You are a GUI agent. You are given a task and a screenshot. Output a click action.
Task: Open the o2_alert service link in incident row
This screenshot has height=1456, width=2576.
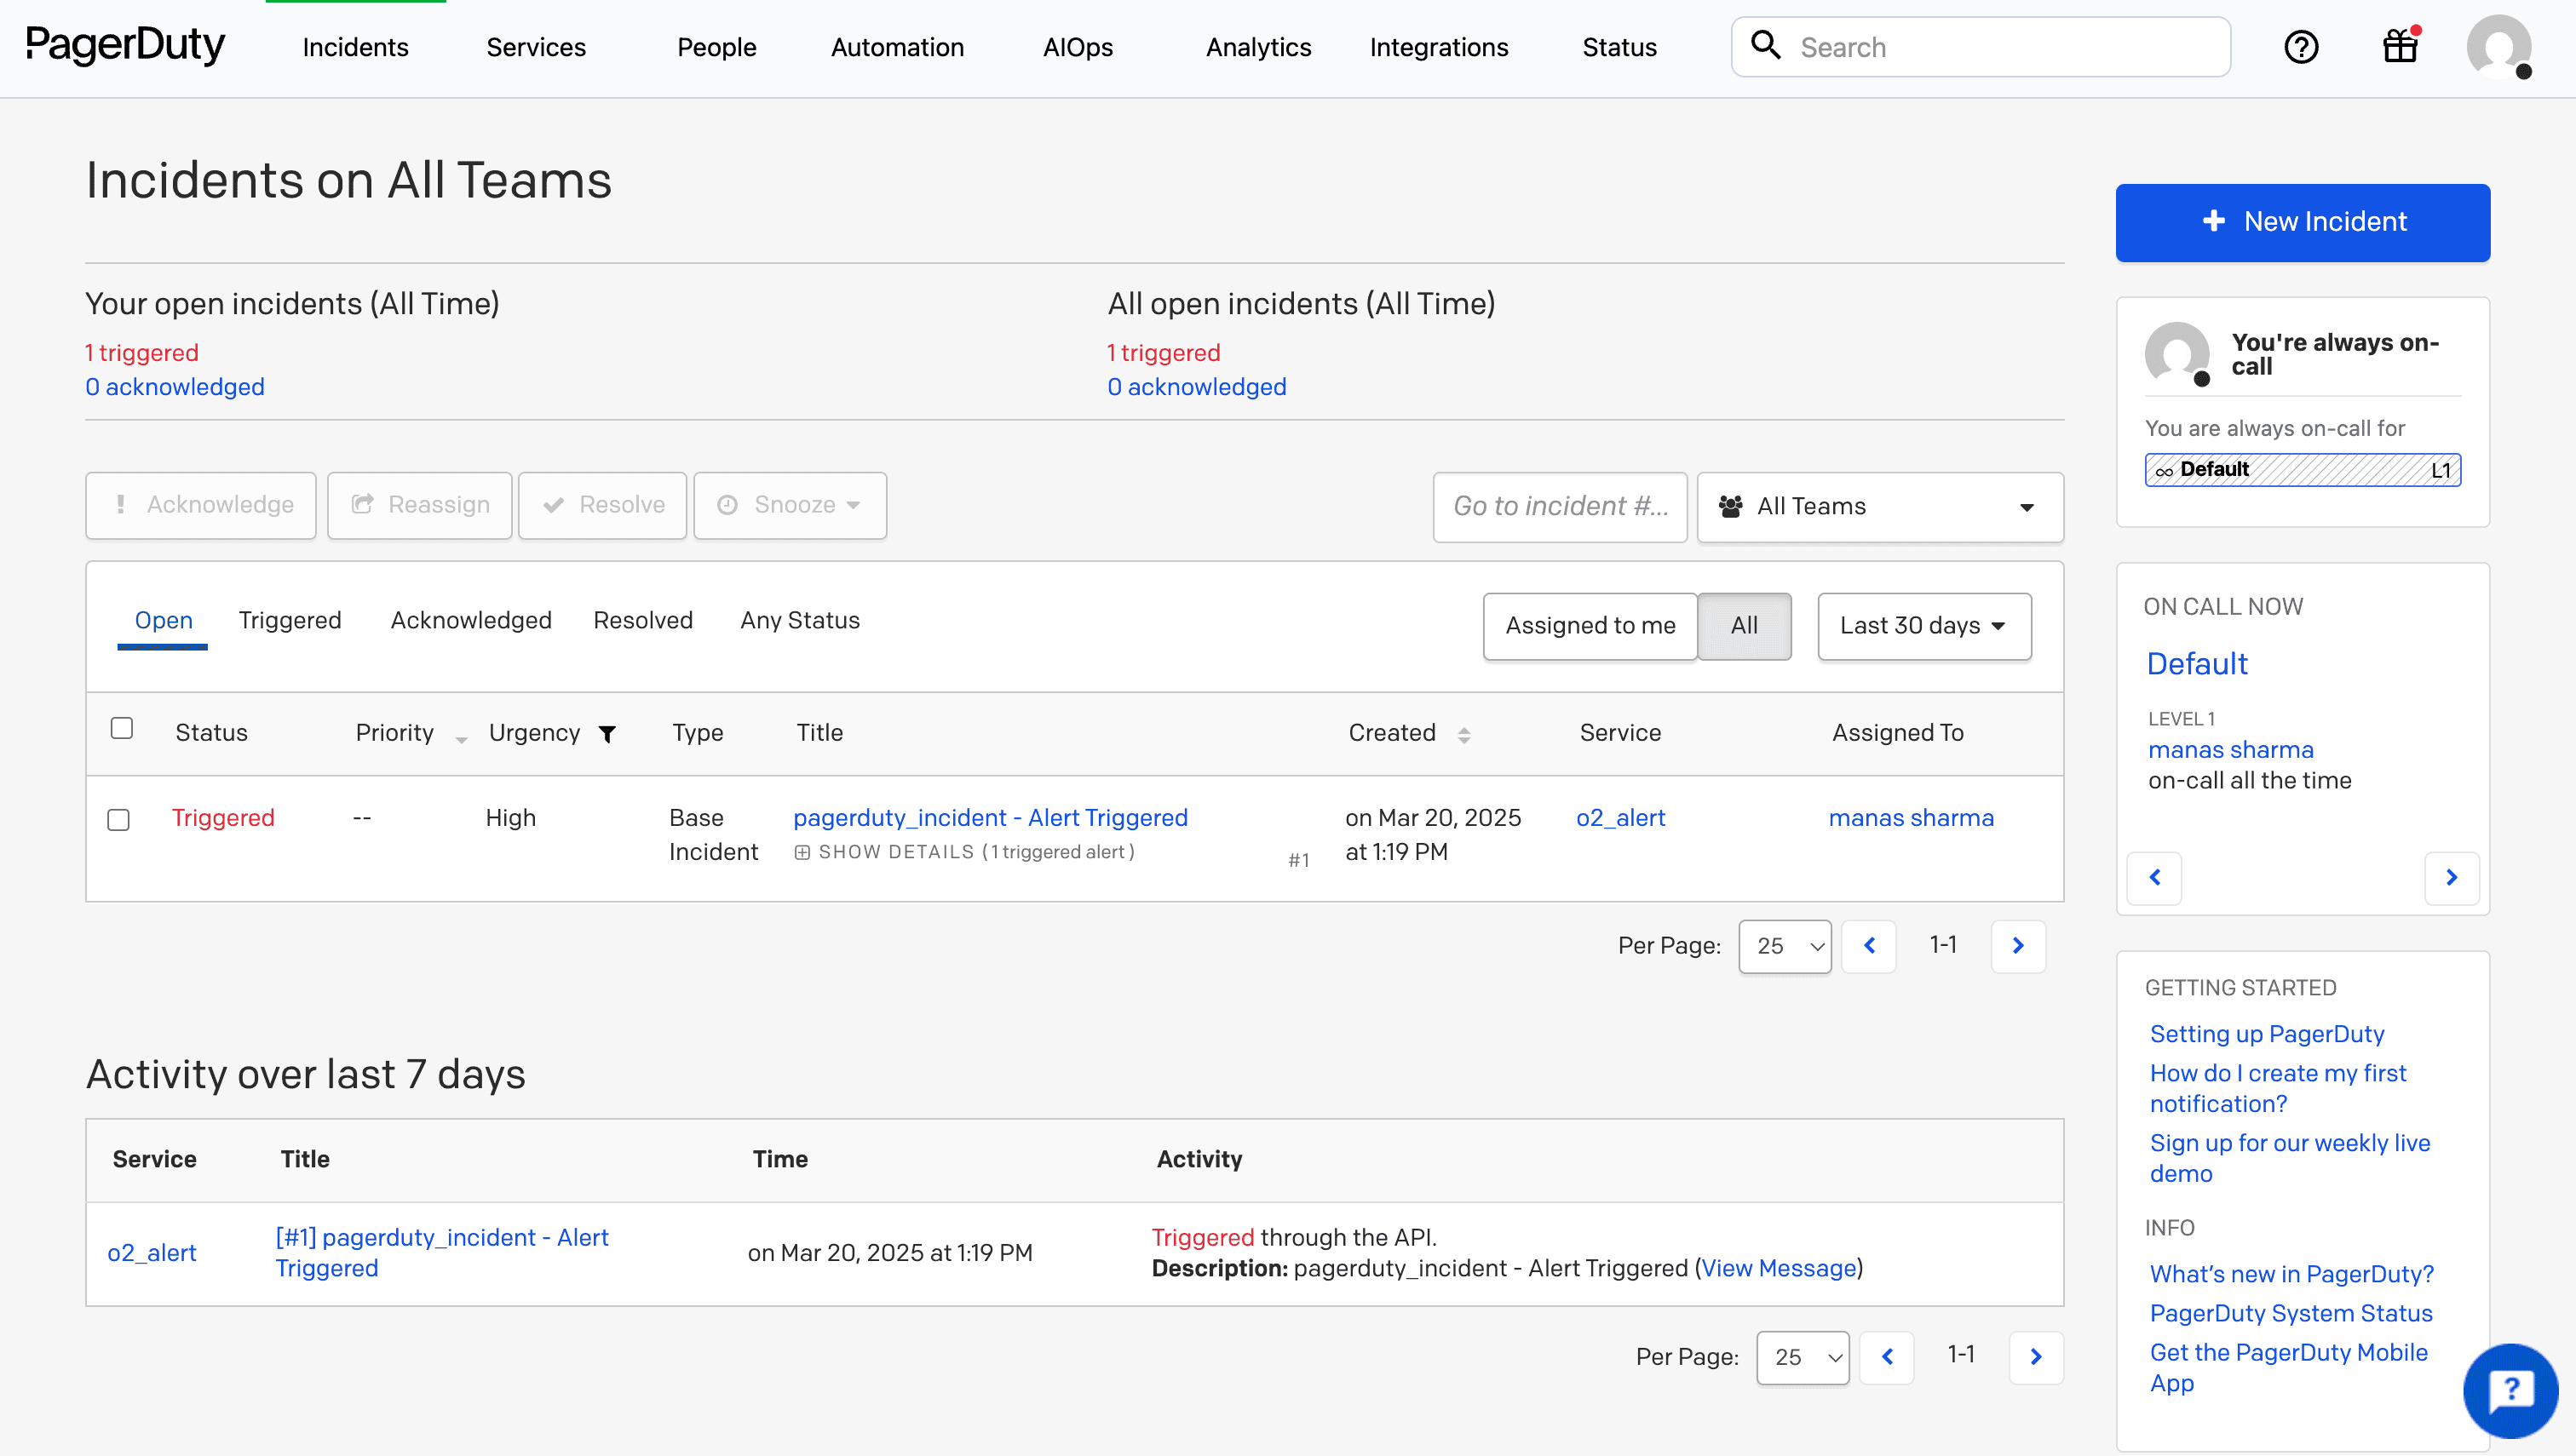[x=1619, y=818]
